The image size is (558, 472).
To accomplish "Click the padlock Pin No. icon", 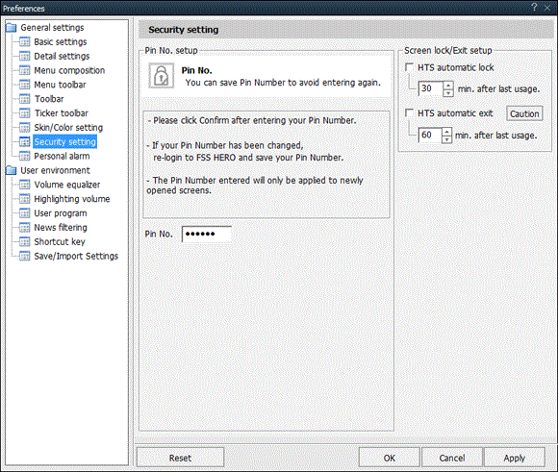I will point(162,75).
